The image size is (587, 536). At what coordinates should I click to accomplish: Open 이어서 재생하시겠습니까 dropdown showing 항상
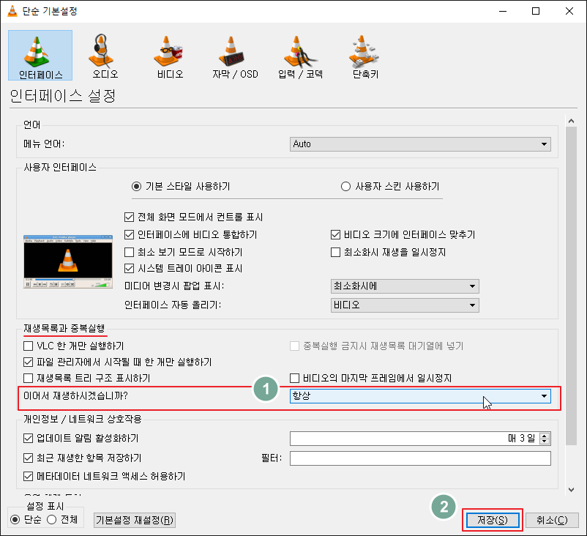click(x=420, y=396)
